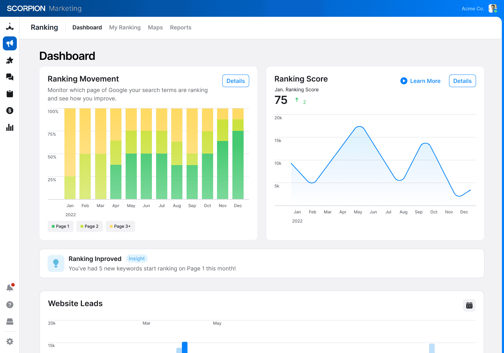Open the settings gear at sidebar bottom
The height and width of the screenshot is (353, 504).
(x=9, y=341)
